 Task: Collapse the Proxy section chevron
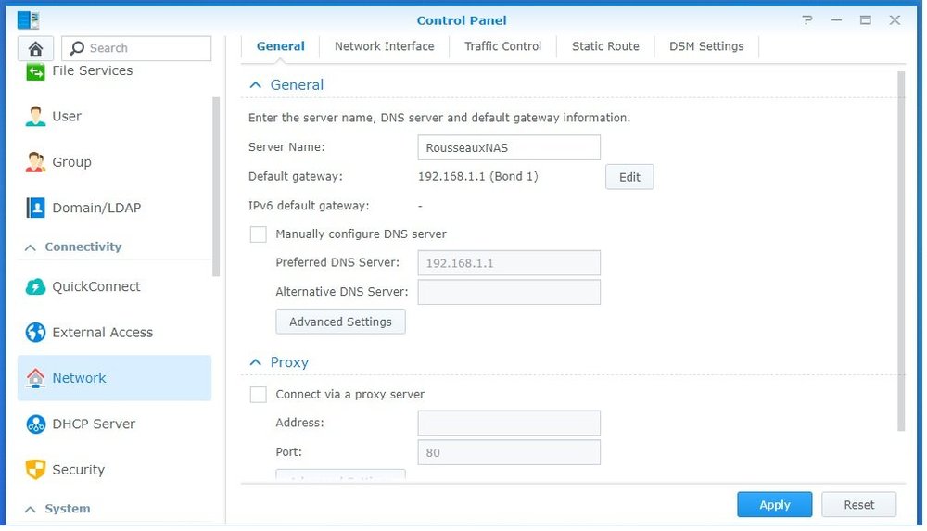(256, 362)
